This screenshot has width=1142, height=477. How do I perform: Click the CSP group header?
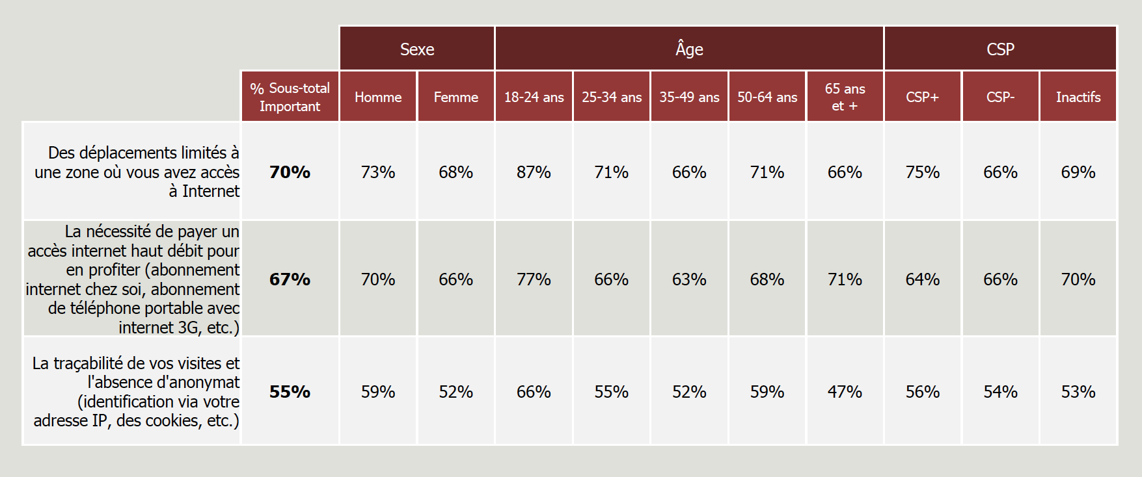[x=1000, y=49]
